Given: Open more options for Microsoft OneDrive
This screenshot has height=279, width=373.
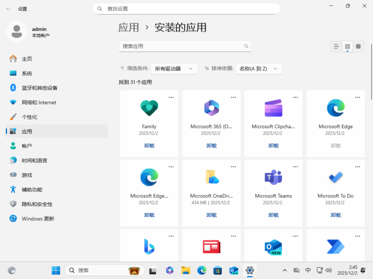Looking at the screenshot, I should pos(233,167).
